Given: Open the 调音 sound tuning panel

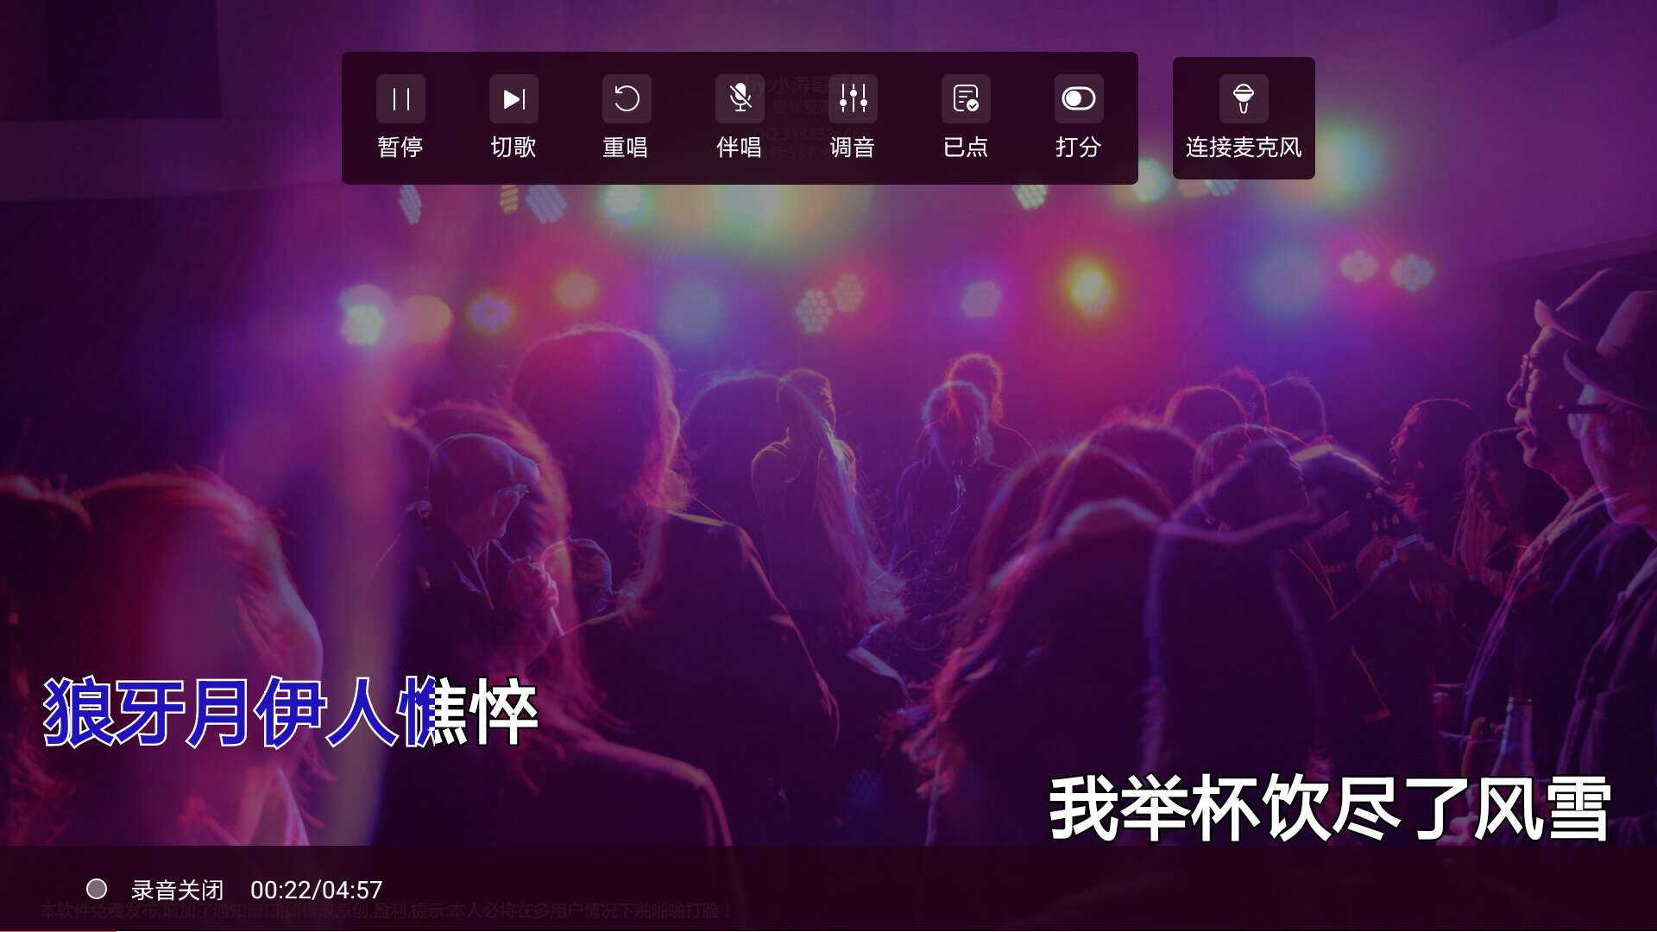Looking at the screenshot, I should pos(853,98).
